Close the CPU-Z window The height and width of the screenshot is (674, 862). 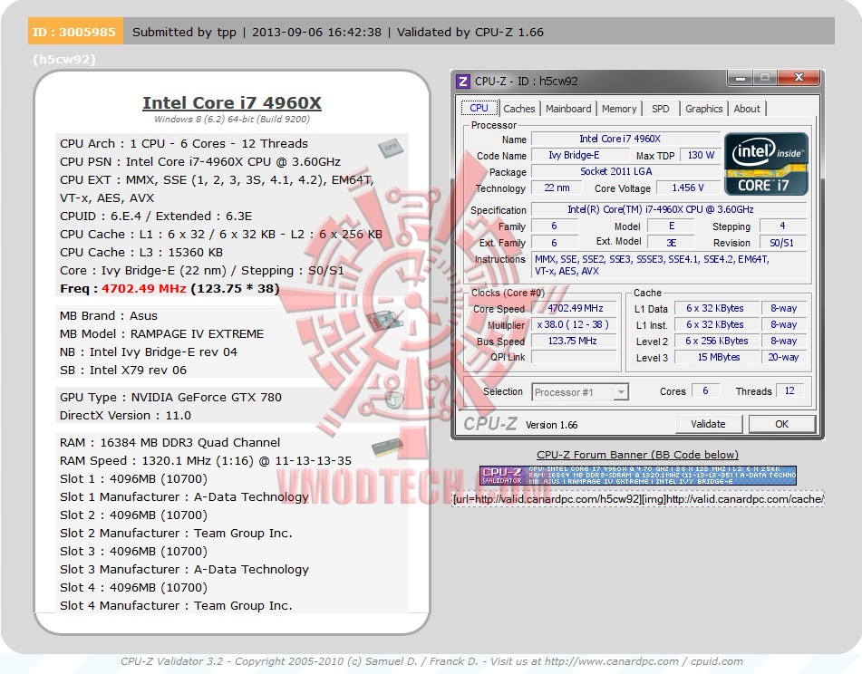799,78
